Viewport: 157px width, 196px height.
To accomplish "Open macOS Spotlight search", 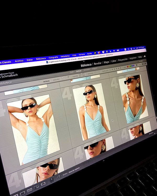I will pos(128,49).
